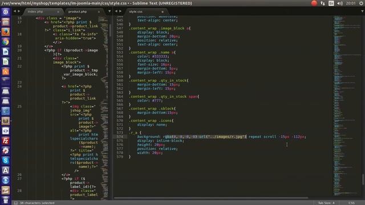Click the '#777' color value
This screenshot has height=205, width=365.
tap(156, 101)
